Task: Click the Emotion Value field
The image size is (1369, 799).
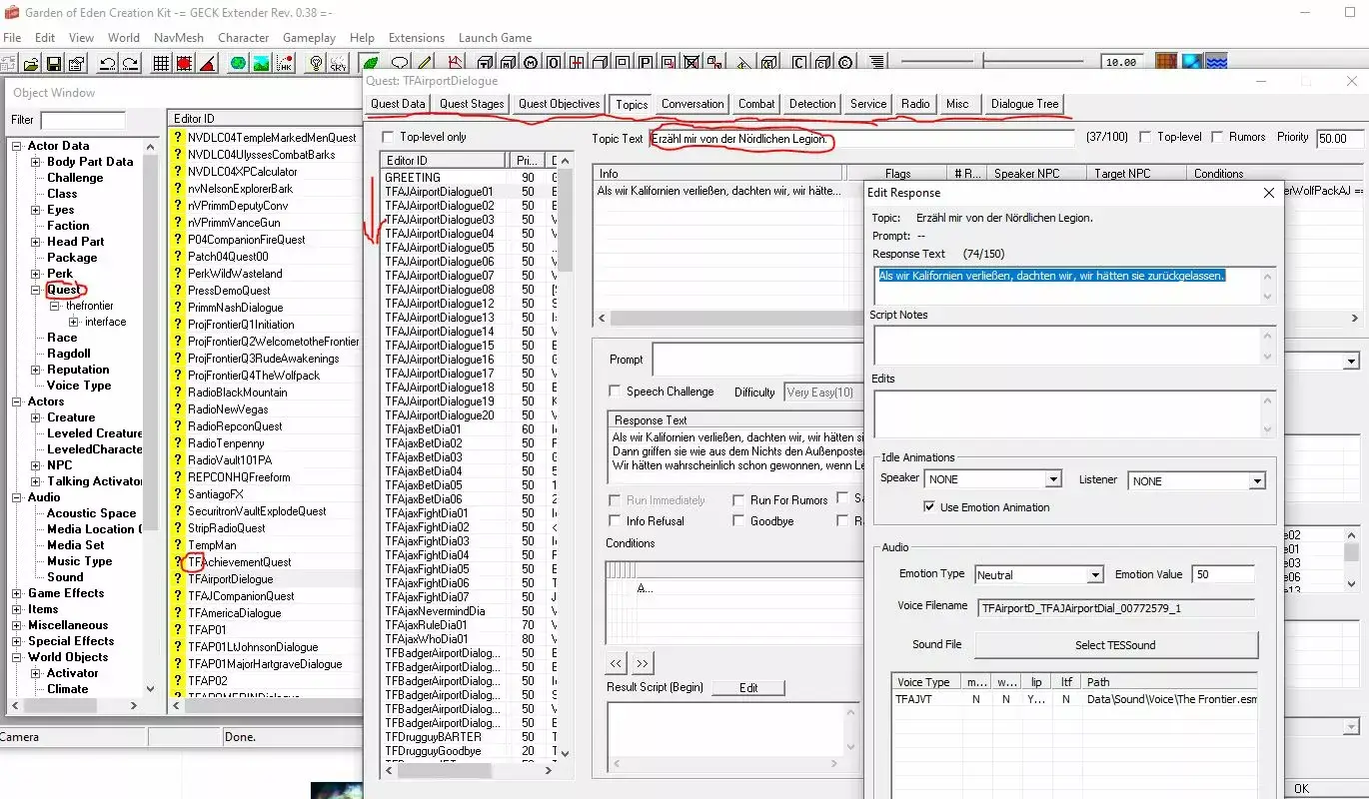Action: pos(1223,574)
